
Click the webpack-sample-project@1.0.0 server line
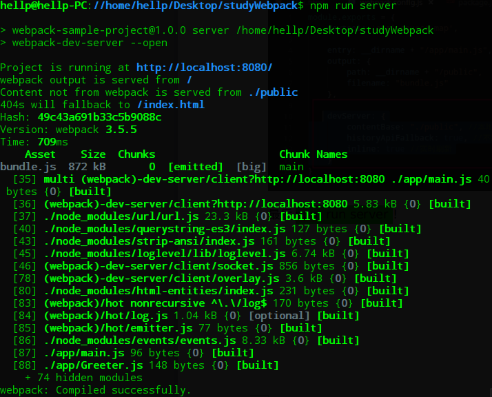tap(217, 30)
